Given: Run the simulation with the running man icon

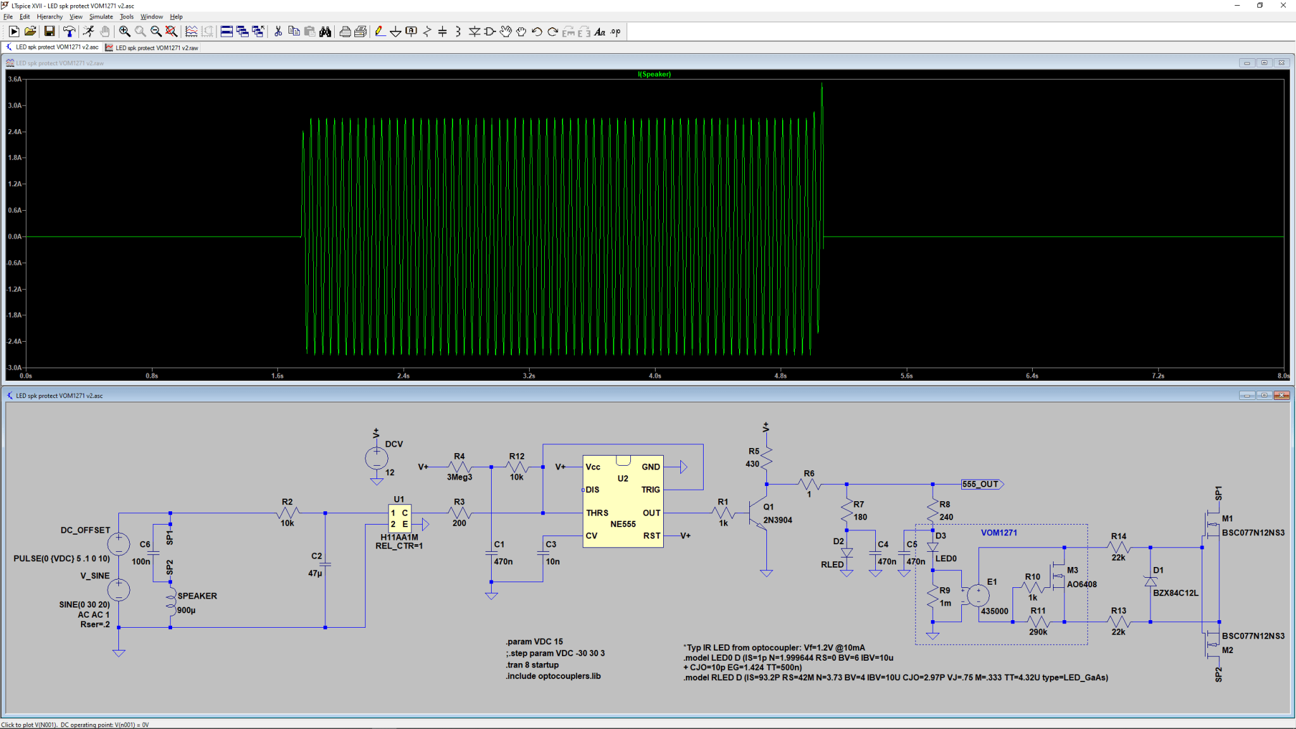Looking at the screenshot, I should 89,32.
